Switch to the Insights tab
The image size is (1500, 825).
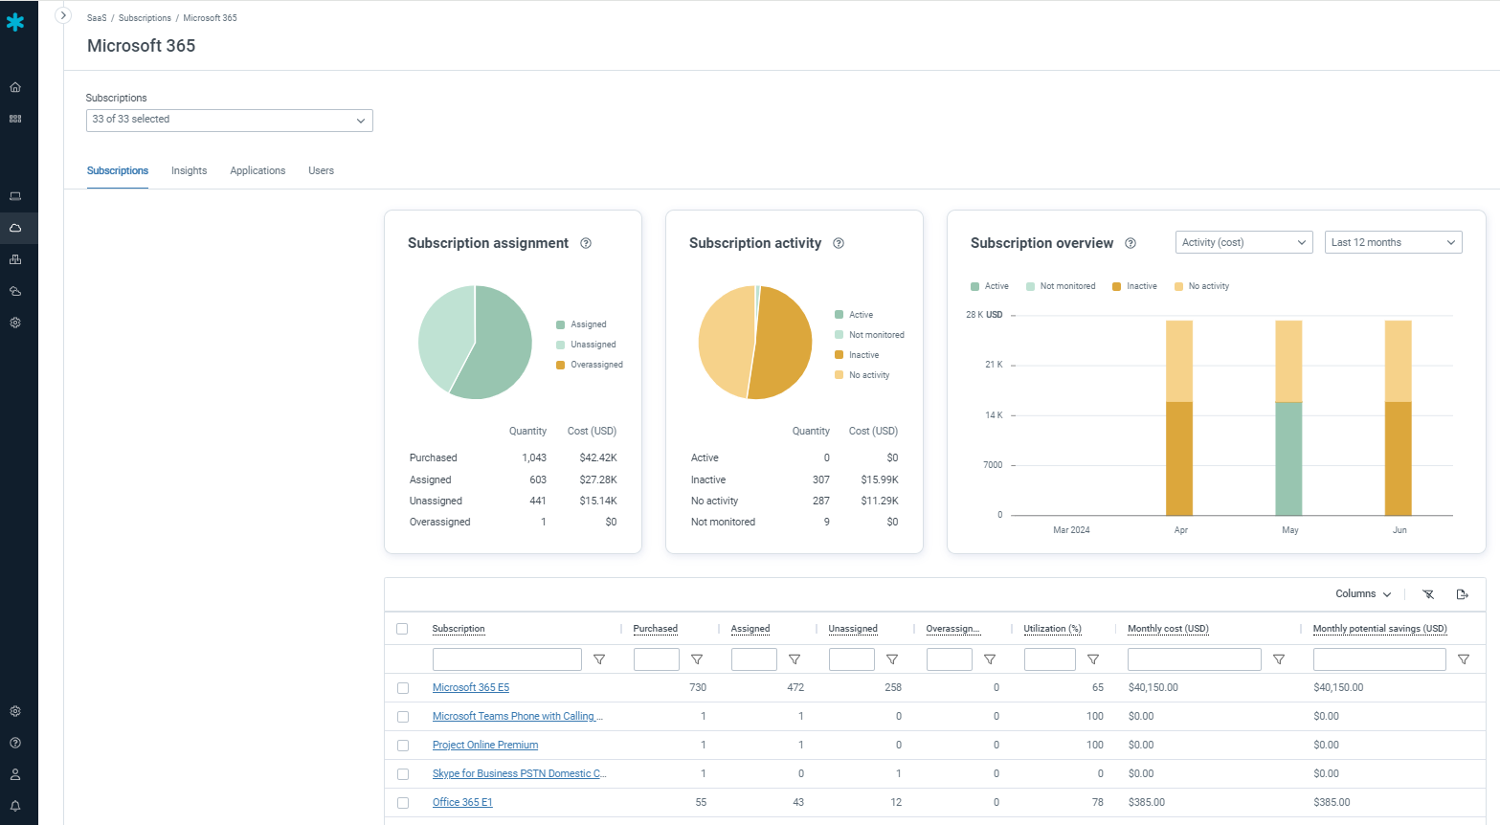pos(189,170)
